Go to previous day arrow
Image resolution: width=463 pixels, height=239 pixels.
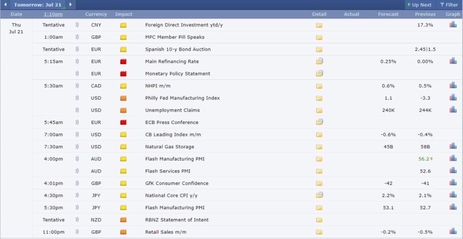(5, 5)
